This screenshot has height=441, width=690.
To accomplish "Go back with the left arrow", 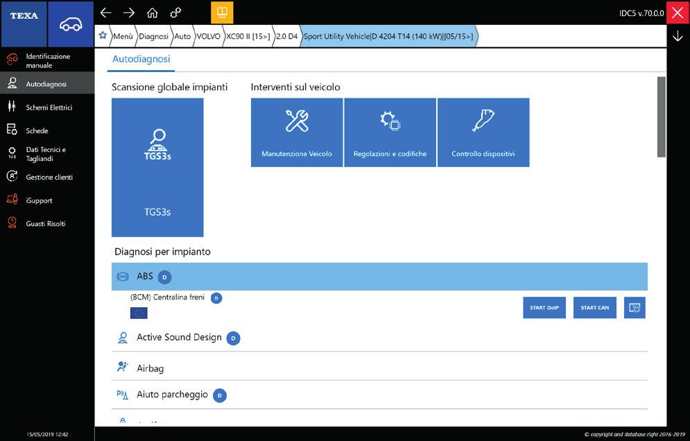I will [x=105, y=12].
